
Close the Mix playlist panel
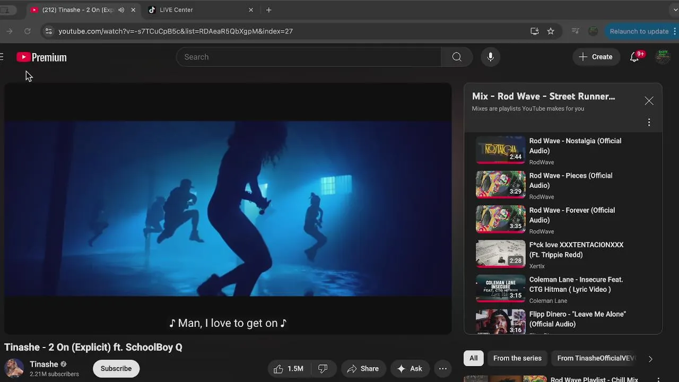pos(649,101)
